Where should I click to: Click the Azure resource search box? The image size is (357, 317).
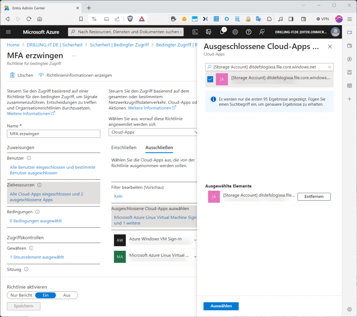pos(126,32)
